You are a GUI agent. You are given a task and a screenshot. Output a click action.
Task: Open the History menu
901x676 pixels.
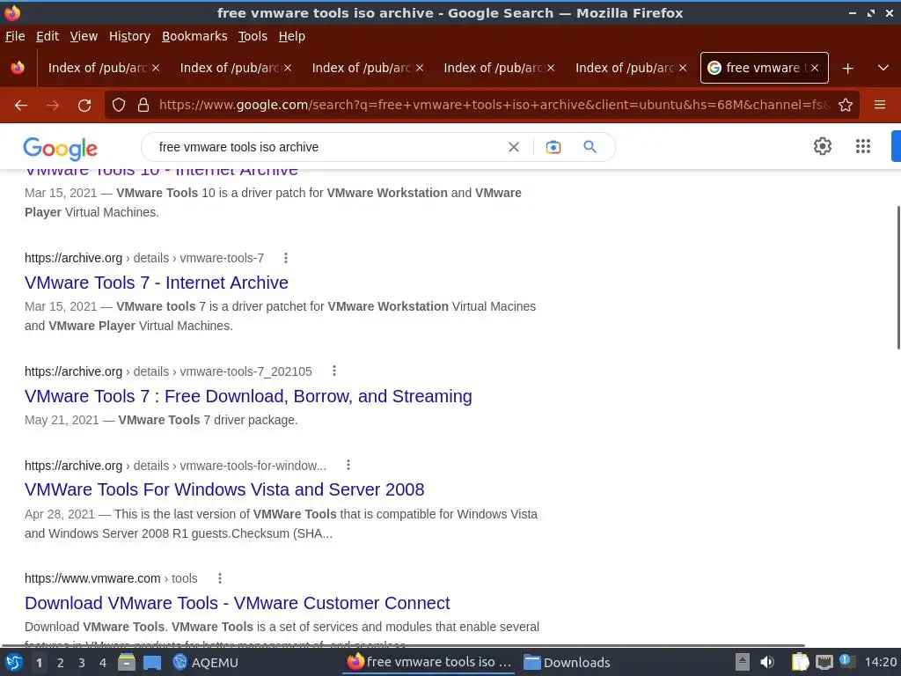130,36
